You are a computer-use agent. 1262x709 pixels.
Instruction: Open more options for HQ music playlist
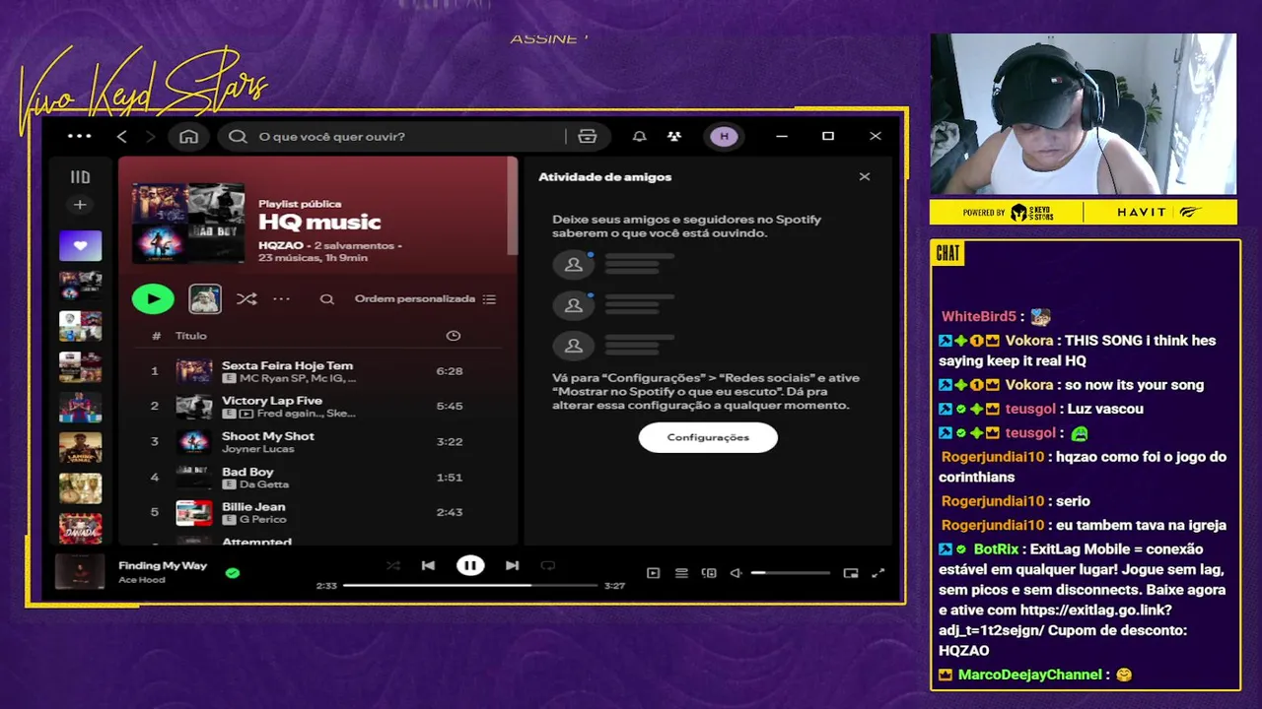(x=282, y=298)
